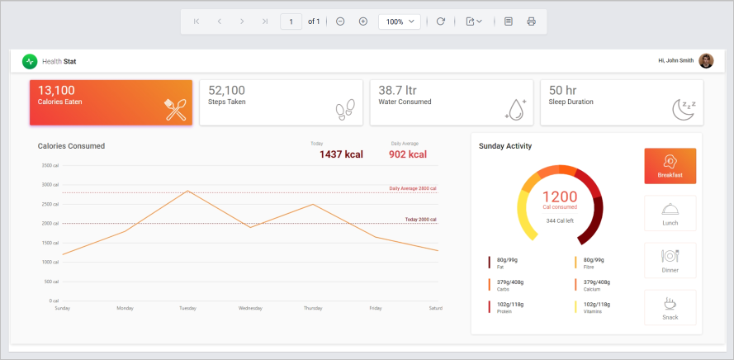This screenshot has height=360, width=734.
Task: Click the zoom out minus icon
Action: (x=340, y=21)
